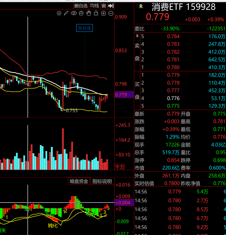
Task: Zoom out with the minus circle icon
Action: pyautogui.click(x=111, y=14)
